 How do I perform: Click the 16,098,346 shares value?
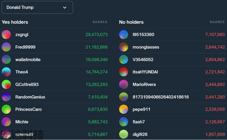(x=97, y=59)
